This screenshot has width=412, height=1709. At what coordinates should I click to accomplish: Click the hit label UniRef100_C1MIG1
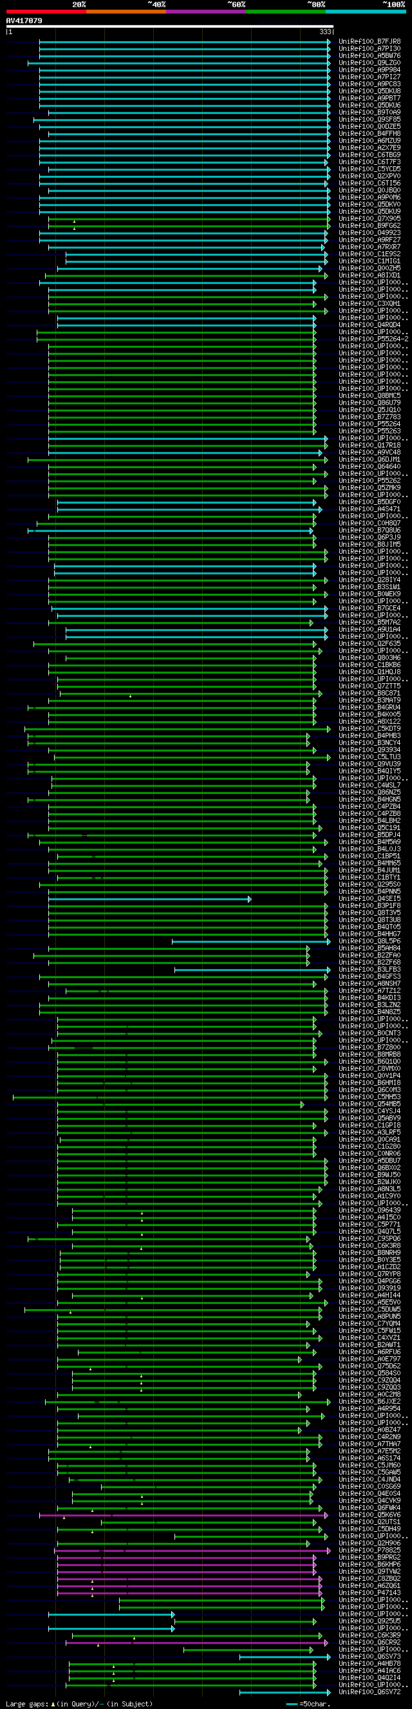(370, 261)
